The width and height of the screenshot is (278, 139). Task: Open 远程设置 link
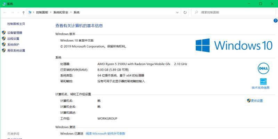pos(13,39)
